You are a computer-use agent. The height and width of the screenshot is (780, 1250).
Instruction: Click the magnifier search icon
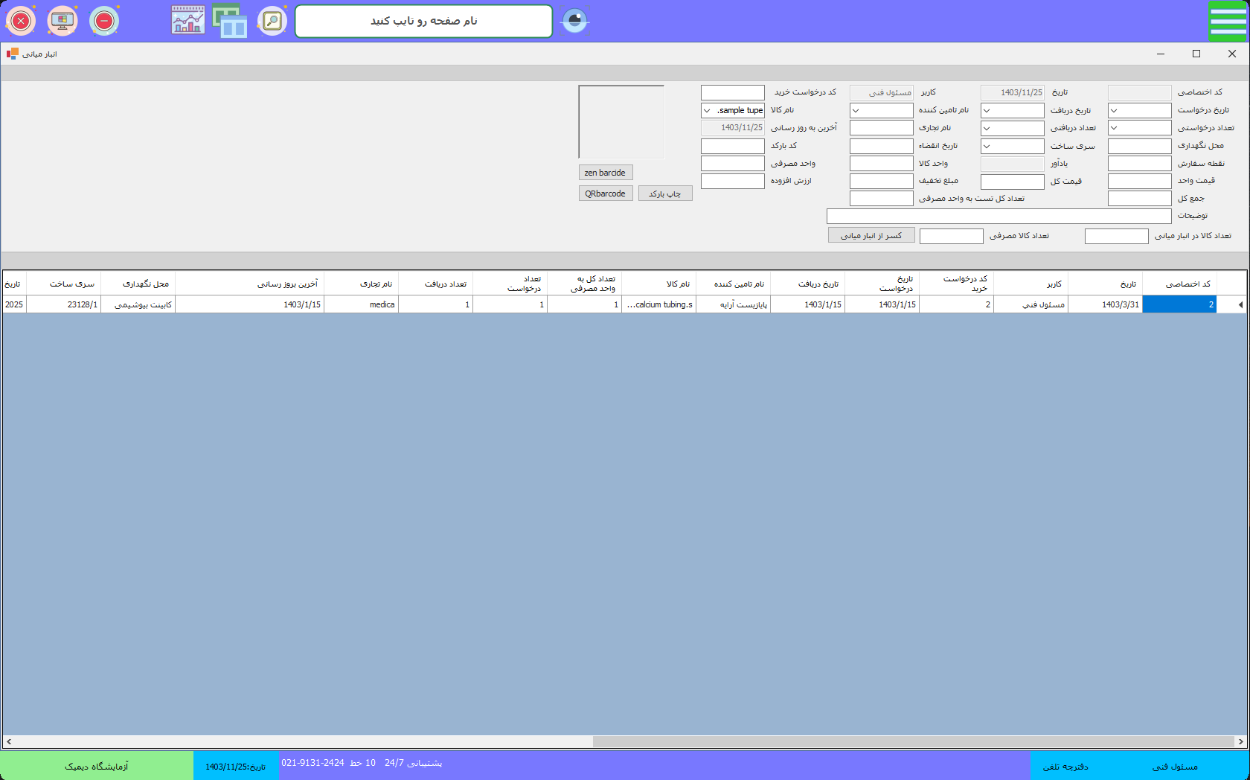tap(272, 21)
